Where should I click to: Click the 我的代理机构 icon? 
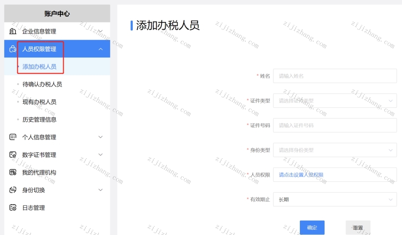(x=13, y=172)
